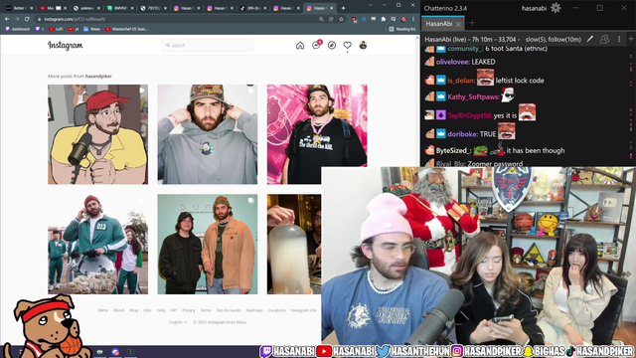Switch to the unknown globe tab
Screen dimensions: 636x358
86,8
